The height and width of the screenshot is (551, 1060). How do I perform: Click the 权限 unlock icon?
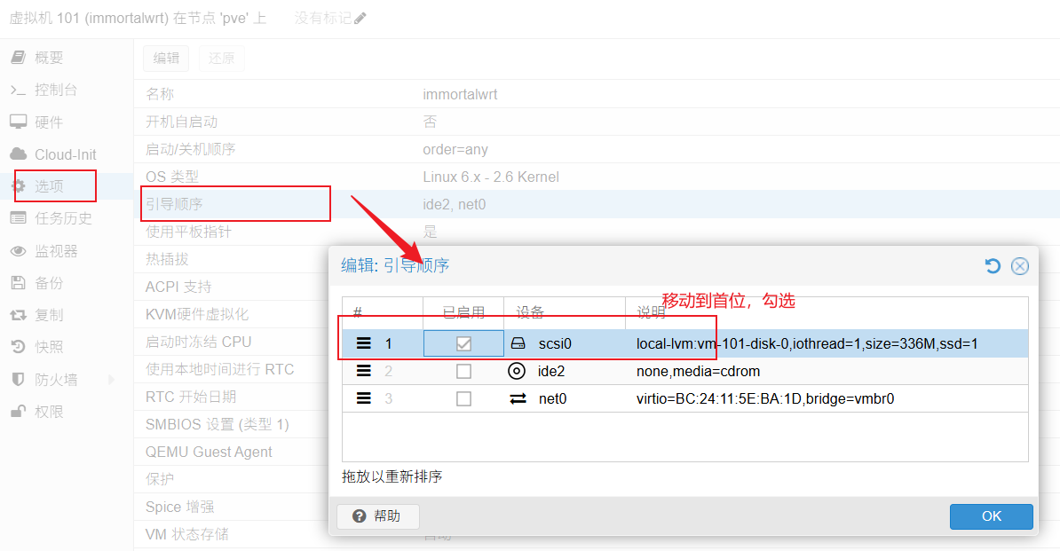tap(19, 411)
